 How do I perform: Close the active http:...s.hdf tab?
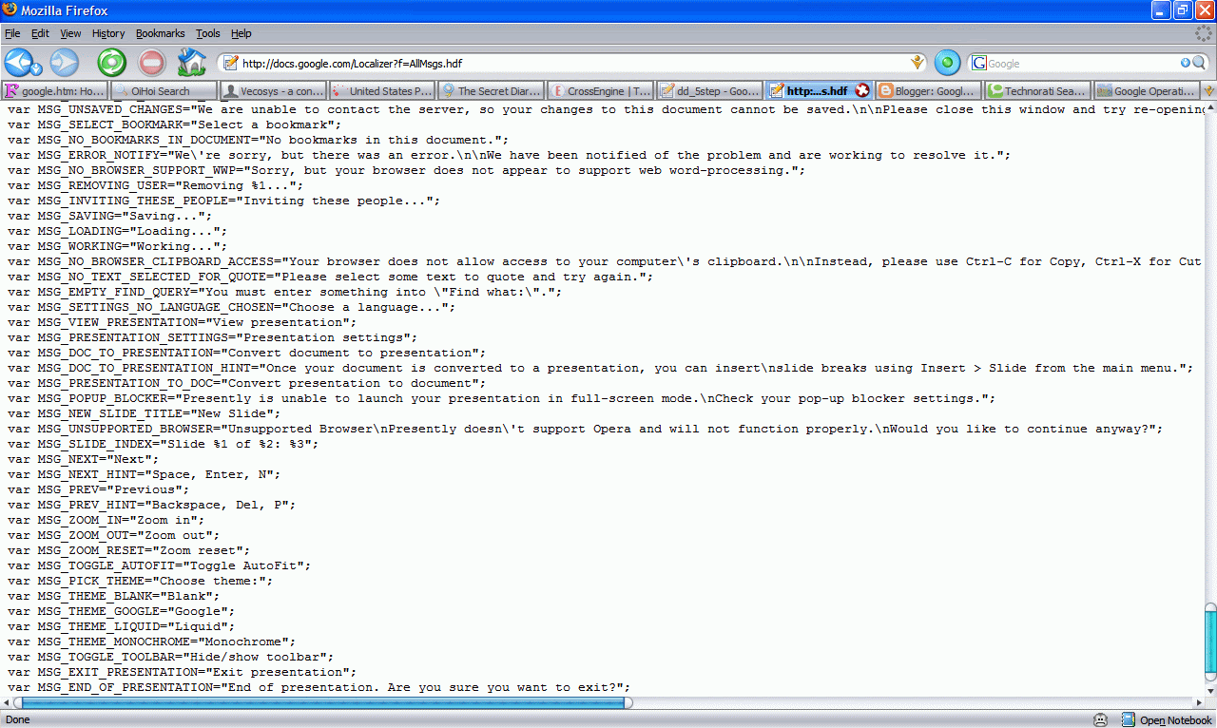click(861, 90)
